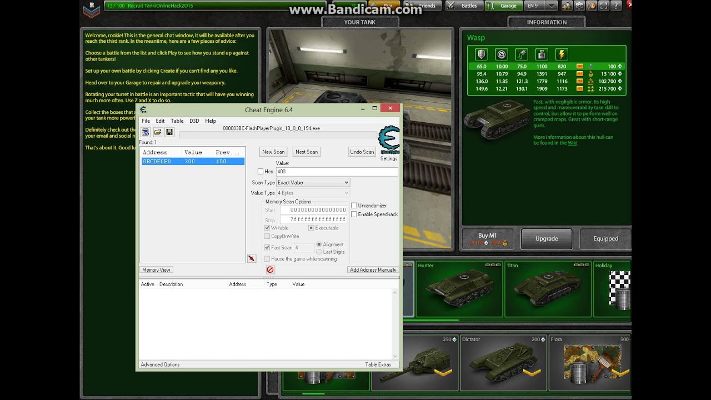Select address row 0BCDE0B0 in results
The width and height of the screenshot is (711, 400).
(x=192, y=161)
